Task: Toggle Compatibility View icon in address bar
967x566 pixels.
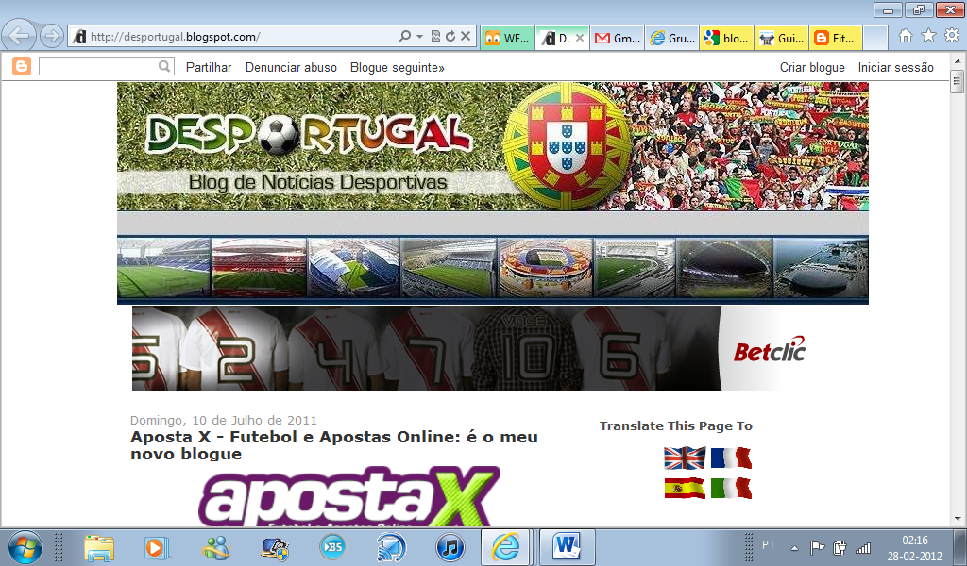Action: coord(435,37)
